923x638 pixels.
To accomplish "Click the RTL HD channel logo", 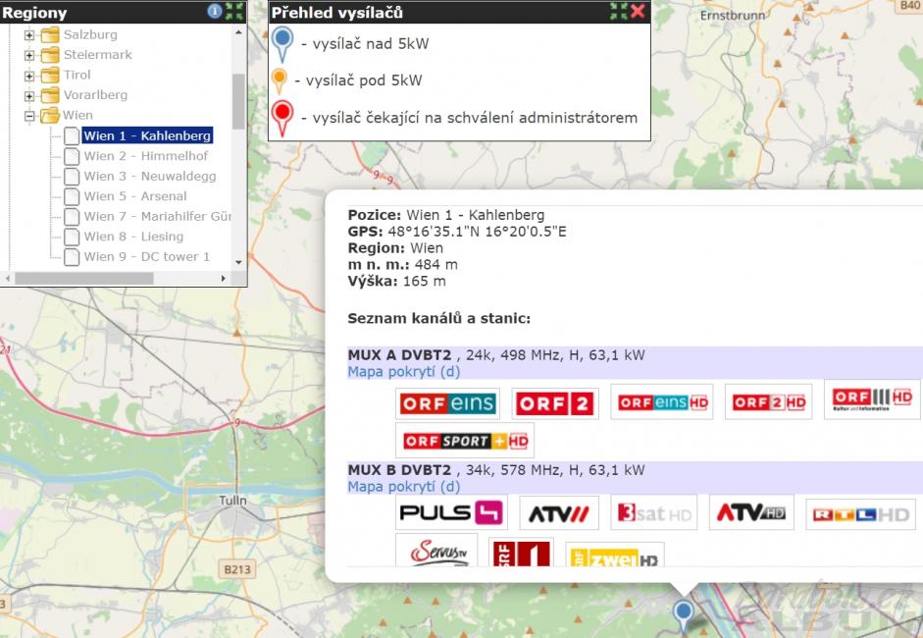I will [x=860, y=514].
